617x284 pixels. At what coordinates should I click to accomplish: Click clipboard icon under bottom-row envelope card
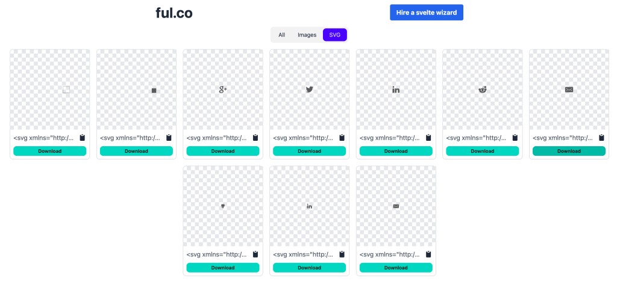coord(428,255)
